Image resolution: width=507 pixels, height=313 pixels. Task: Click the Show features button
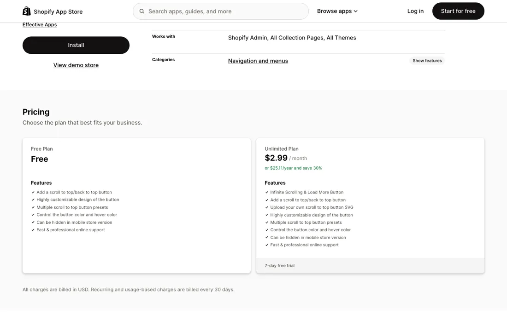pyautogui.click(x=427, y=61)
